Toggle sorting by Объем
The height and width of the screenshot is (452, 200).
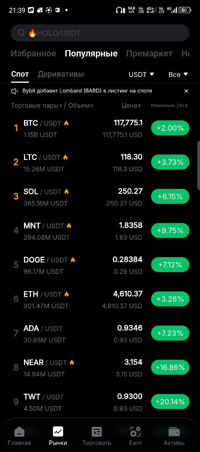[x=81, y=106]
